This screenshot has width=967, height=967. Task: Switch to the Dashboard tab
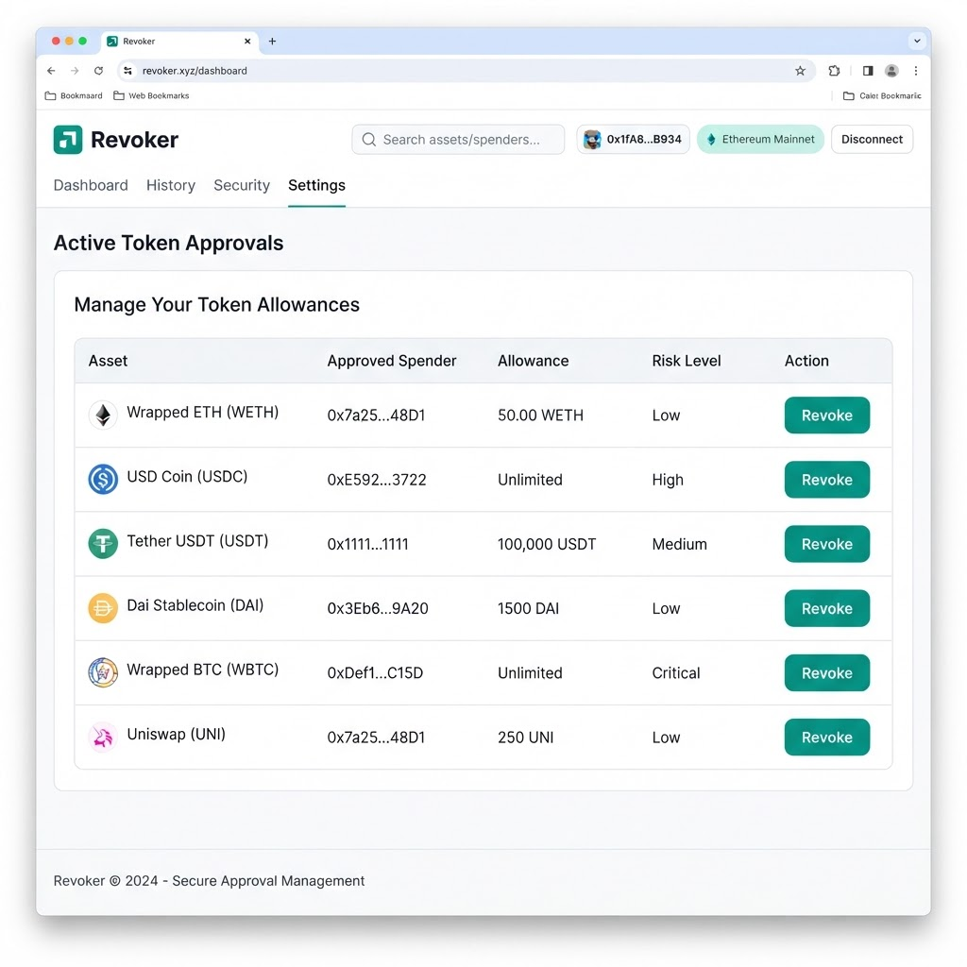(91, 185)
